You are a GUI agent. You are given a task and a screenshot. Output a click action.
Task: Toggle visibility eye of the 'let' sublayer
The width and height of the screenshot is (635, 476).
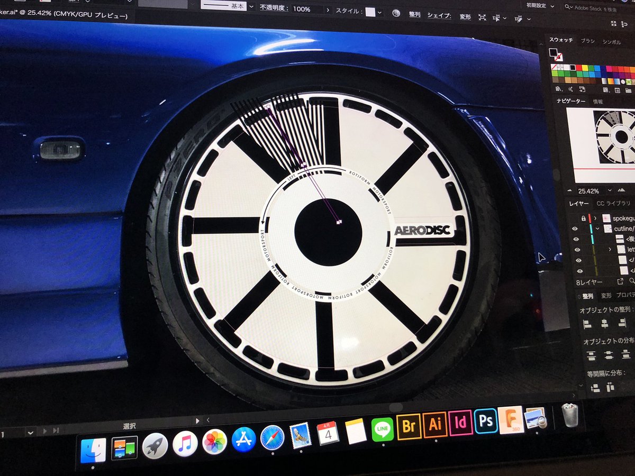(x=577, y=250)
